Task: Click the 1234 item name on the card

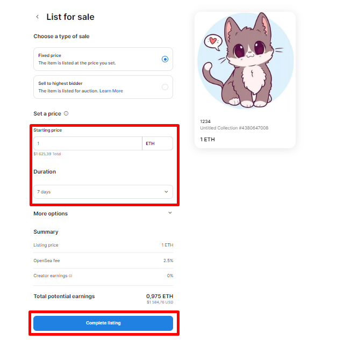Action: 205,122
